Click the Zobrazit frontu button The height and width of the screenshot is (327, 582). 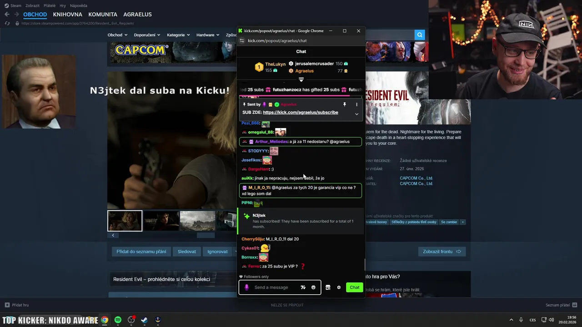(442, 252)
